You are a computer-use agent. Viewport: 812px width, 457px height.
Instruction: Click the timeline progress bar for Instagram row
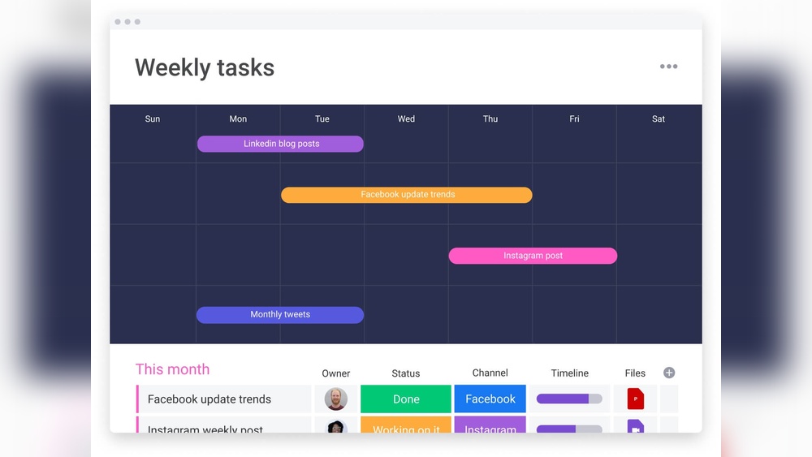pyautogui.click(x=569, y=427)
